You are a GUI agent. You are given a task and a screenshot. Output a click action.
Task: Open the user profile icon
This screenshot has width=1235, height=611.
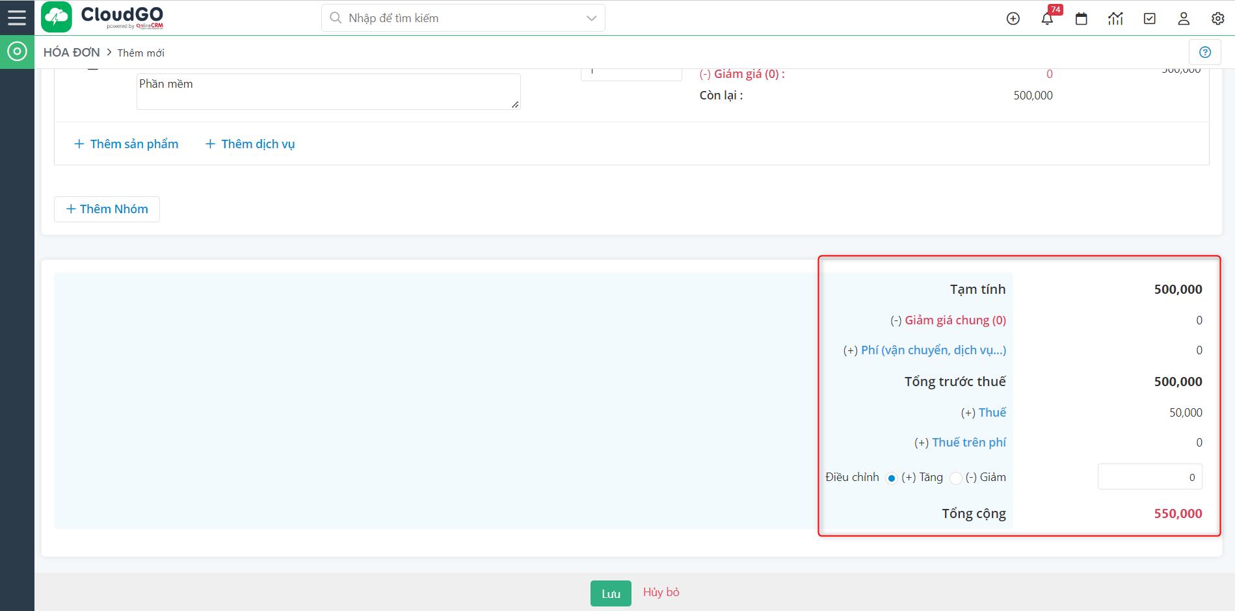tap(1183, 19)
